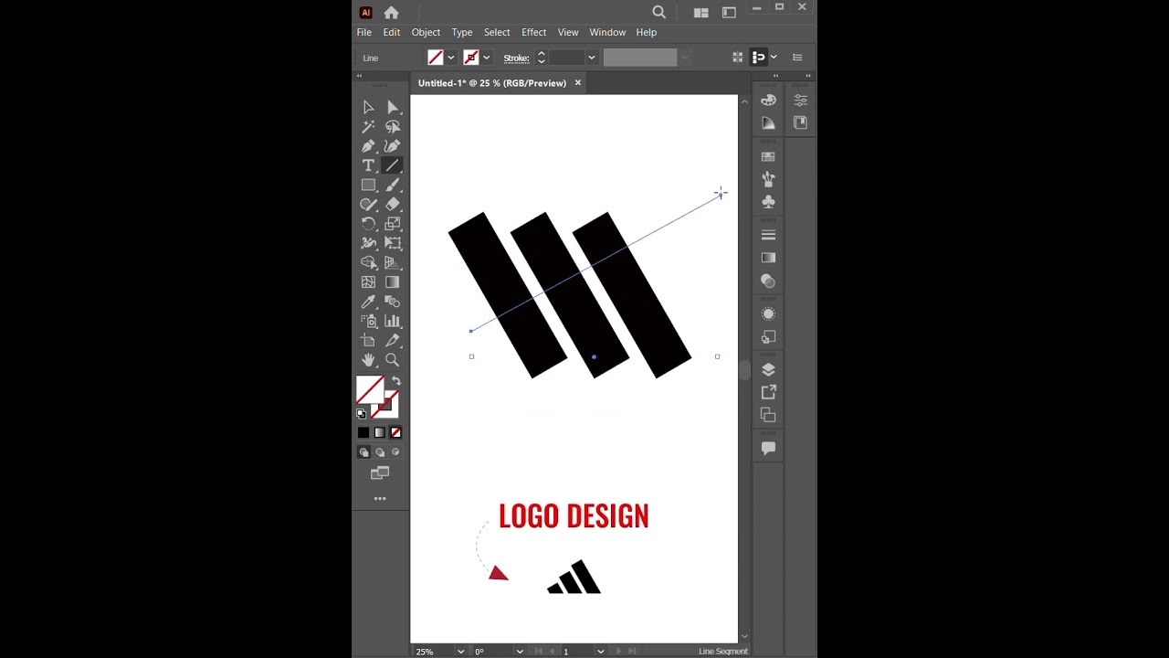Open the Artboards panel
1169x658 pixels.
pos(768,415)
